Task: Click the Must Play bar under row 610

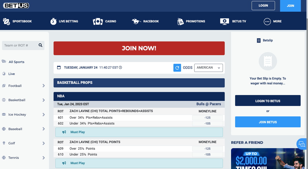Action: pos(139,163)
